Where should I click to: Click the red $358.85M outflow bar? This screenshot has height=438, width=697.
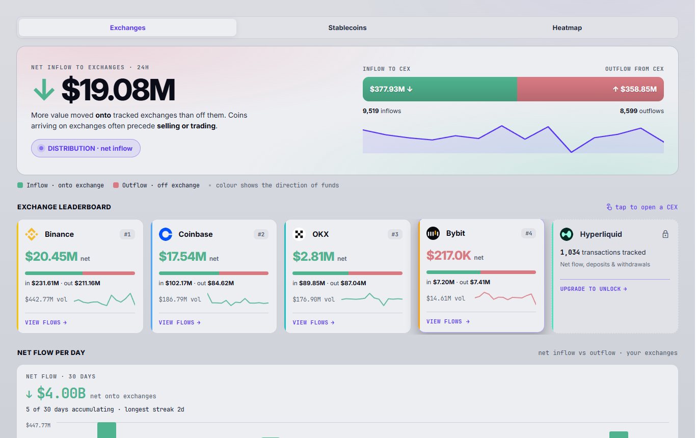point(591,89)
